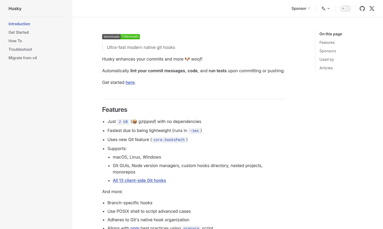The image size is (383, 229).
Task: Open the How To sidebar item
Action: (x=15, y=41)
